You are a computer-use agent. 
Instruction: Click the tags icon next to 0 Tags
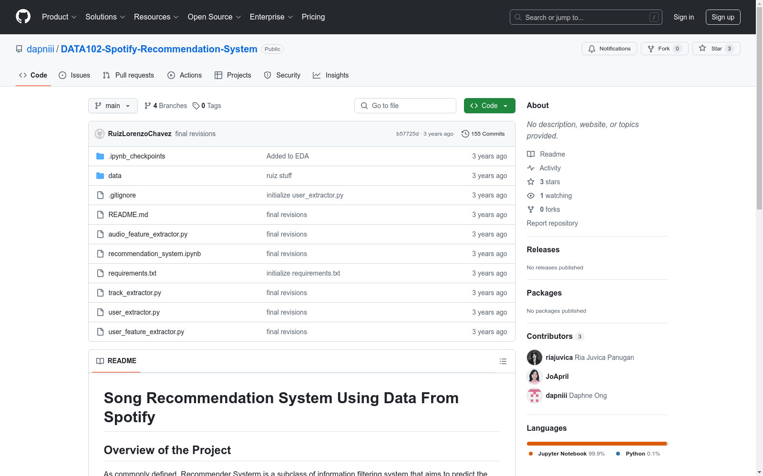tap(196, 106)
